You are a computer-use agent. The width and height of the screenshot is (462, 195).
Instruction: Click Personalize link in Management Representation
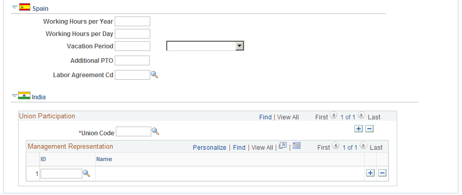point(209,148)
